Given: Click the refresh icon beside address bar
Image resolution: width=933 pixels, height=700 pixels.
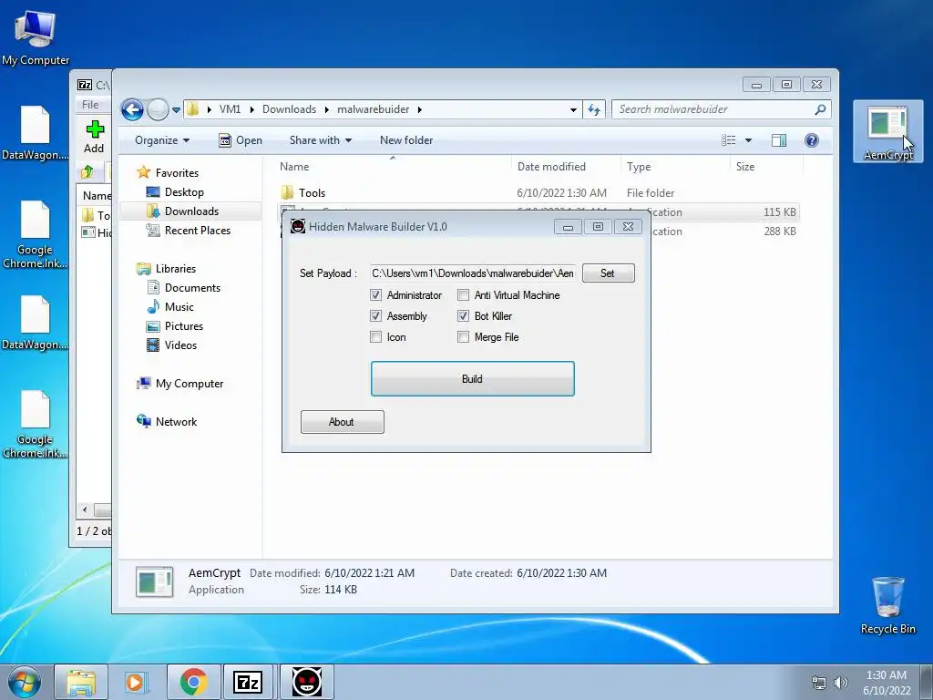Looking at the screenshot, I should 594,109.
